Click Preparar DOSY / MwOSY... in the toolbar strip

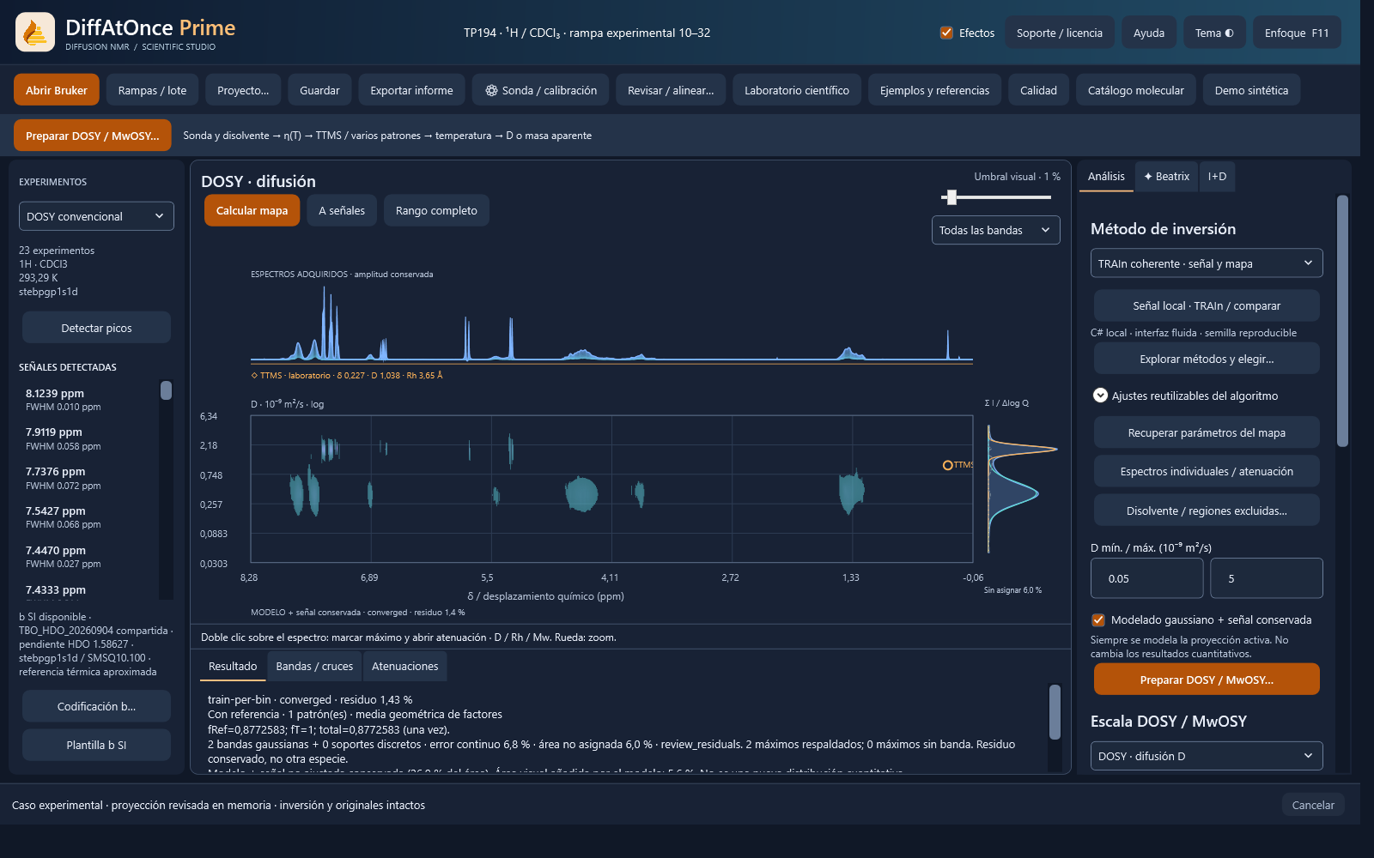(x=93, y=136)
